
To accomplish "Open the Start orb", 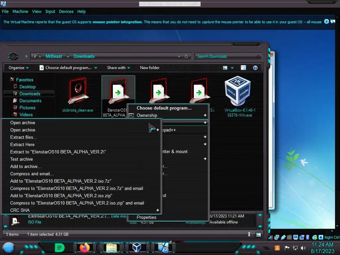I will pyautogui.click(x=8, y=248).
